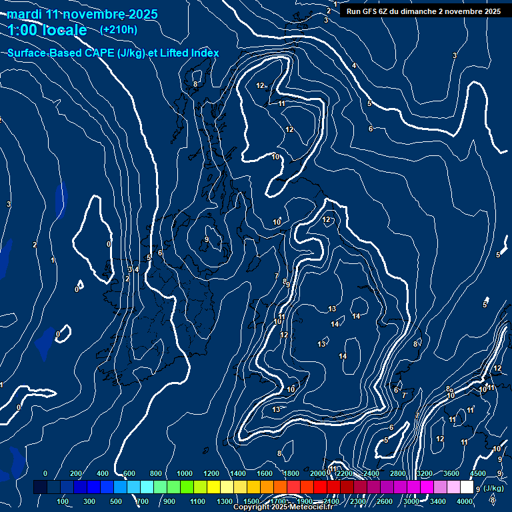This screenshot has width=512, height=512.
Task: Click the "2600" legend scale label
Action: (x=384, y=501)
